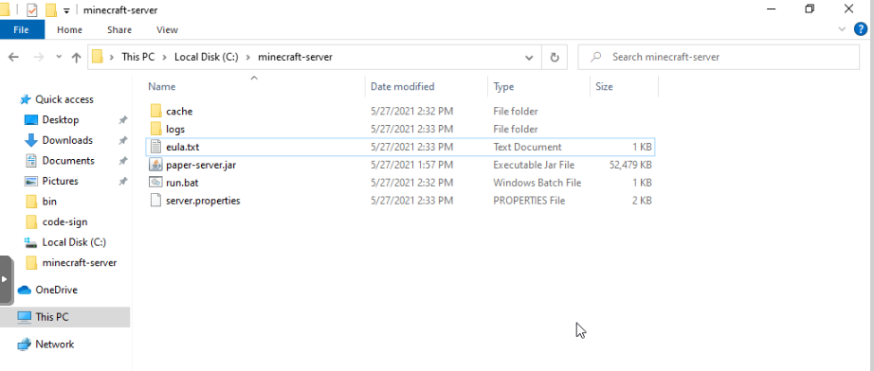The width and height of the screenshot is (874, 371).
Task: Select This PC in the navigation pane
Action: [64, 317]
